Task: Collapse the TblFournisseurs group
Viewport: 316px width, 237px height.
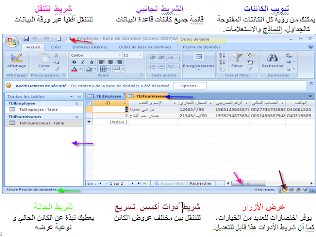Action: (77, 117)
